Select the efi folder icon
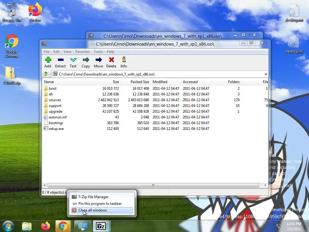The height and width of the screenshot is (232, 309). [46, 94]
